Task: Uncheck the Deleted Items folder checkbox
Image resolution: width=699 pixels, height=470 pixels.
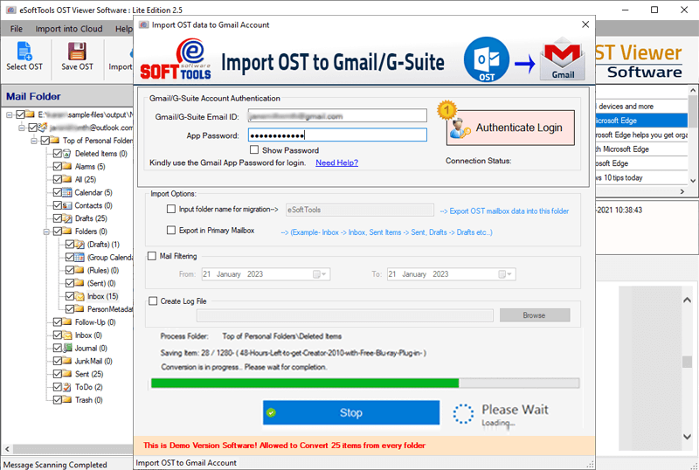Action: point(57,154)
